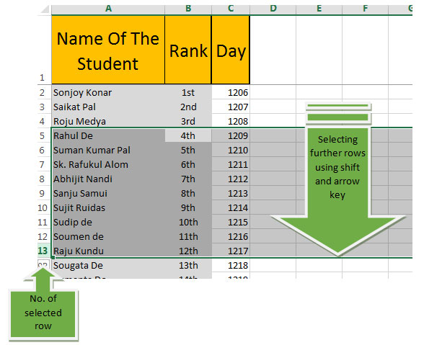Select column B header

(x=188, y=9)
